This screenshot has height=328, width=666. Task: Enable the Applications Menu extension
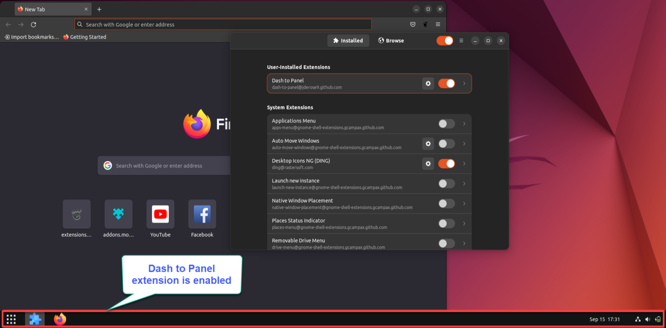click(446, 124)
